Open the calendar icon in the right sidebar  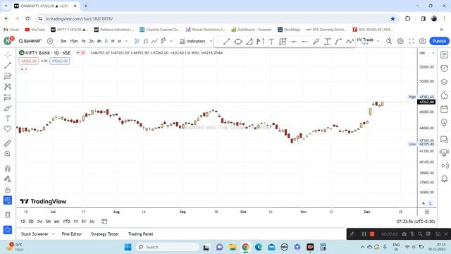click(x=445, y=109)
